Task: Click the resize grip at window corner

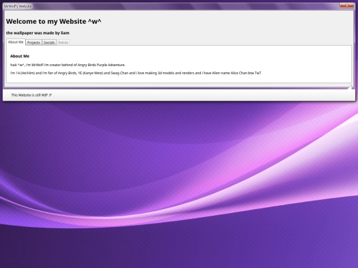Action: [349, 87]
